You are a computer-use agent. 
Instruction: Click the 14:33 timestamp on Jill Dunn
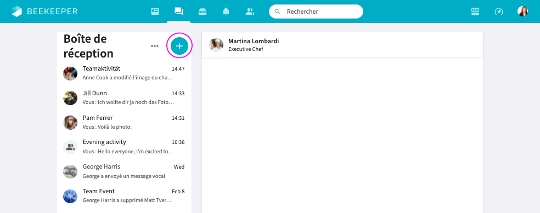tap(178, 94)
